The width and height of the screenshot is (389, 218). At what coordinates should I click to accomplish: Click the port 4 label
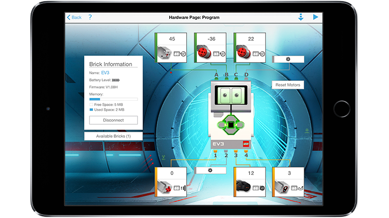pyautogui.click(x=246, y=156)
